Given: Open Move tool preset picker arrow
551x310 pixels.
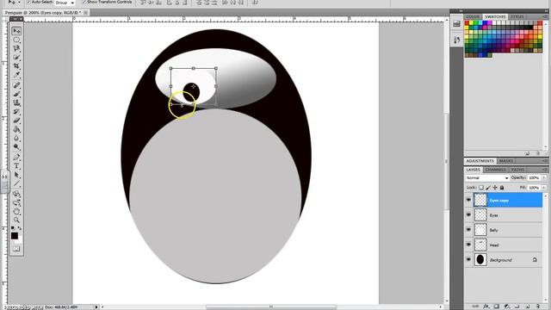Looking at the screenshot, I should [19, 2].
